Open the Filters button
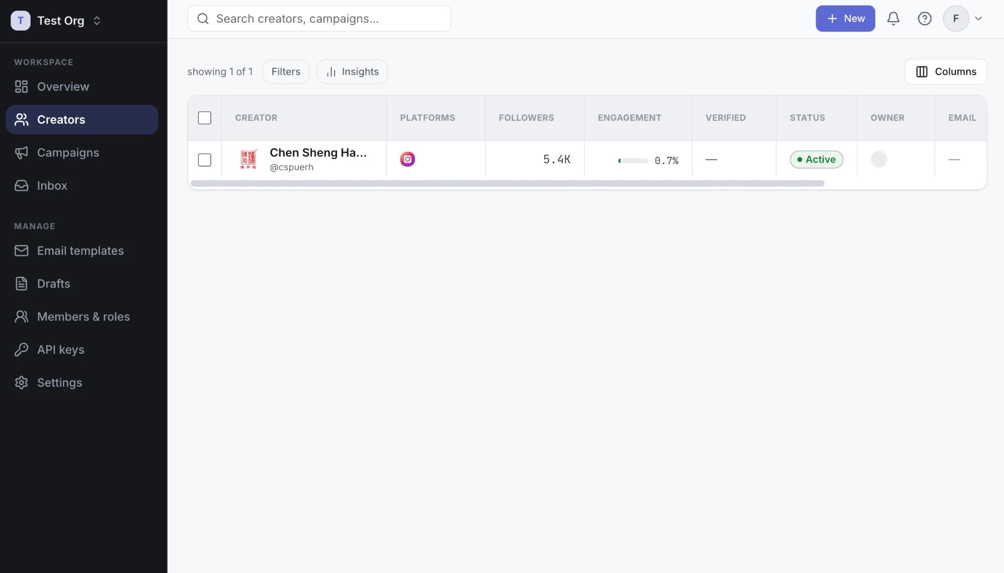This screenshot has width=1004, height=573. (286, 72)
